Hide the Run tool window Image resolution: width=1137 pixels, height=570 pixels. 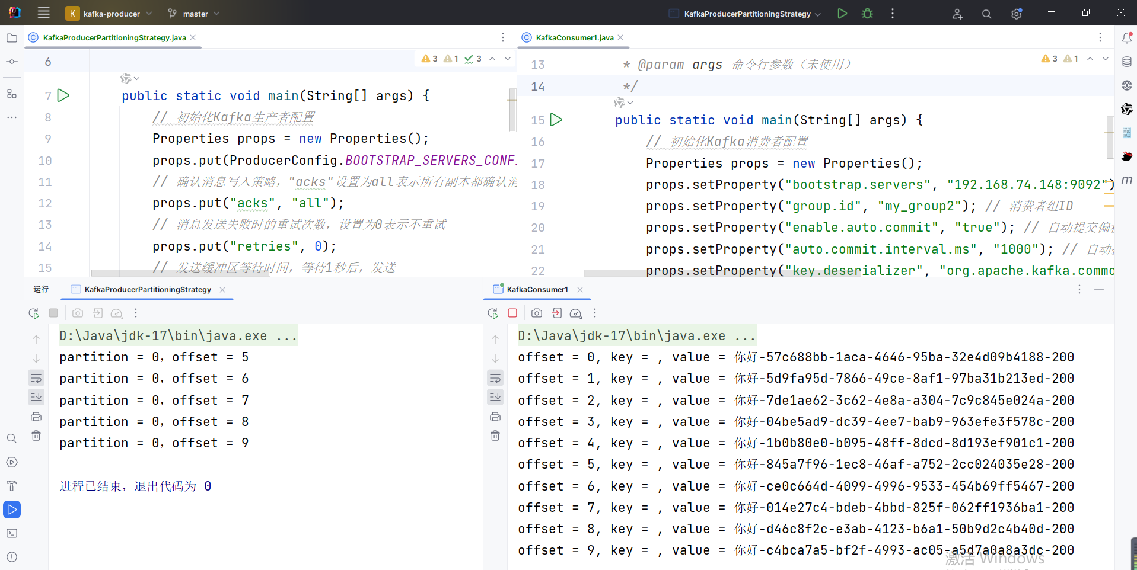1099,289
